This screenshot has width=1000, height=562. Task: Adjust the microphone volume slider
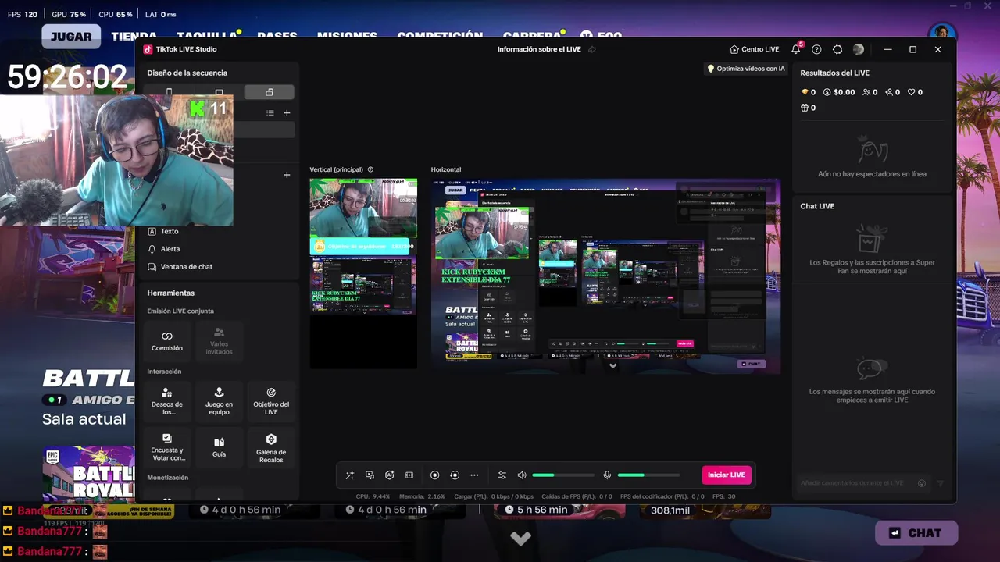[x=648, y=475]
